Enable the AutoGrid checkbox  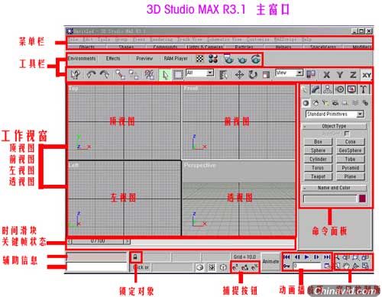point(347,134)
